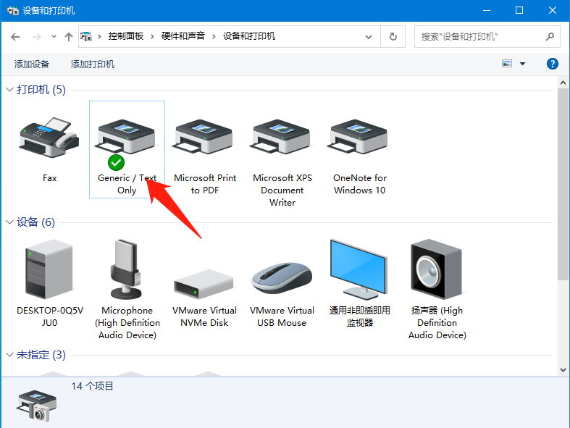Viewport: 570px width, 428px height.
Task: Click the address bar location icon
Action: [x=86, y=36]
